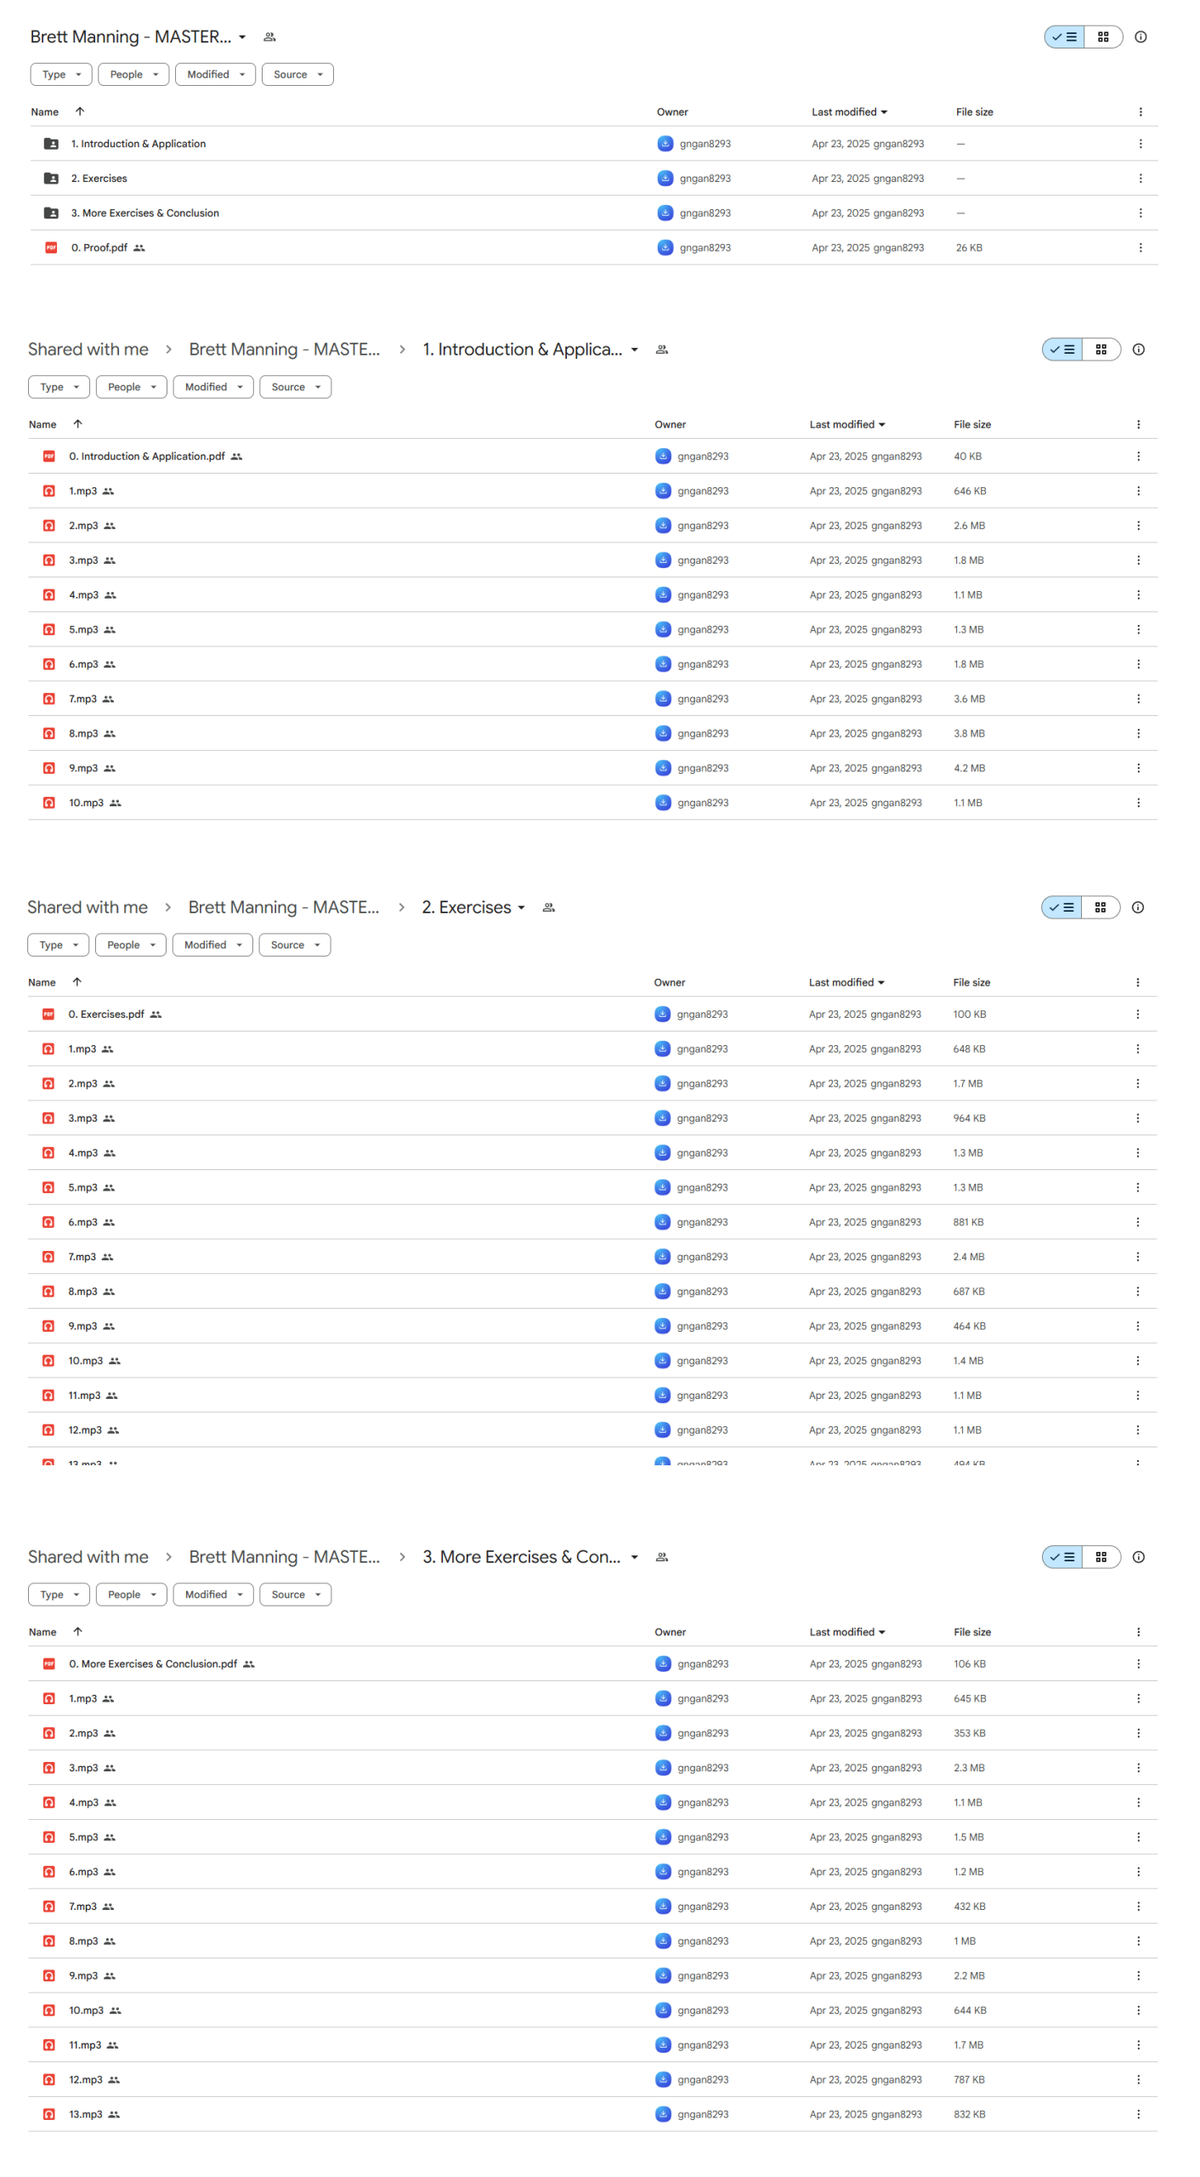Go to Shared with me from 1. Introduction breadcrumb

[x=88, y=350]
